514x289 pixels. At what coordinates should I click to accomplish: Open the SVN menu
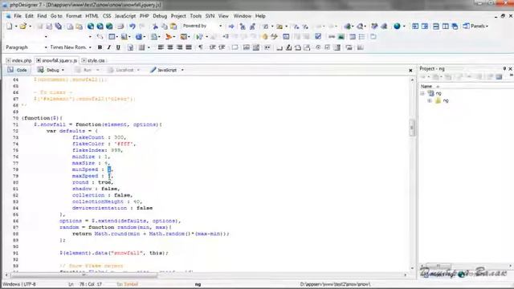210,16
